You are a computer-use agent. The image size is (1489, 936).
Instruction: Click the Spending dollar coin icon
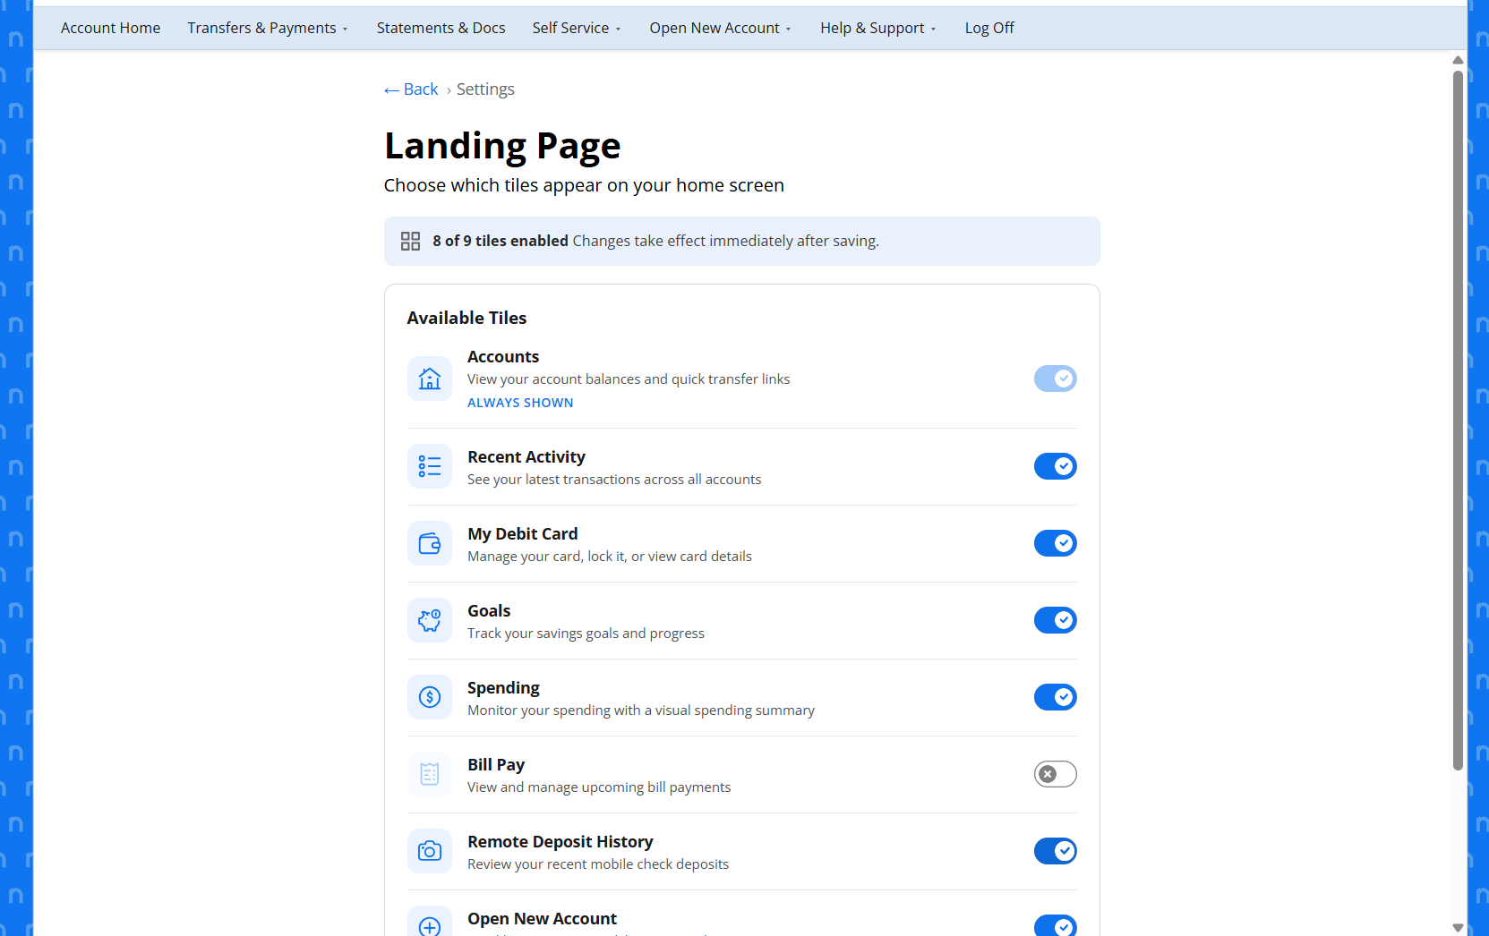tap(430, 697)
